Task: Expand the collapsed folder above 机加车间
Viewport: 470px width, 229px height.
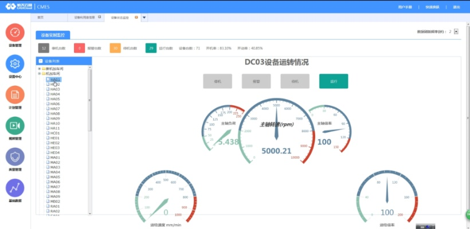Action: pos(39,69)
